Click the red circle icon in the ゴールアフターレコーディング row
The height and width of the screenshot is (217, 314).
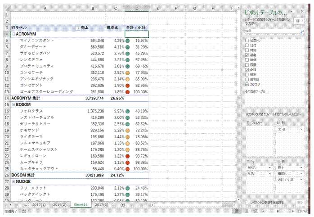point(127,92)
